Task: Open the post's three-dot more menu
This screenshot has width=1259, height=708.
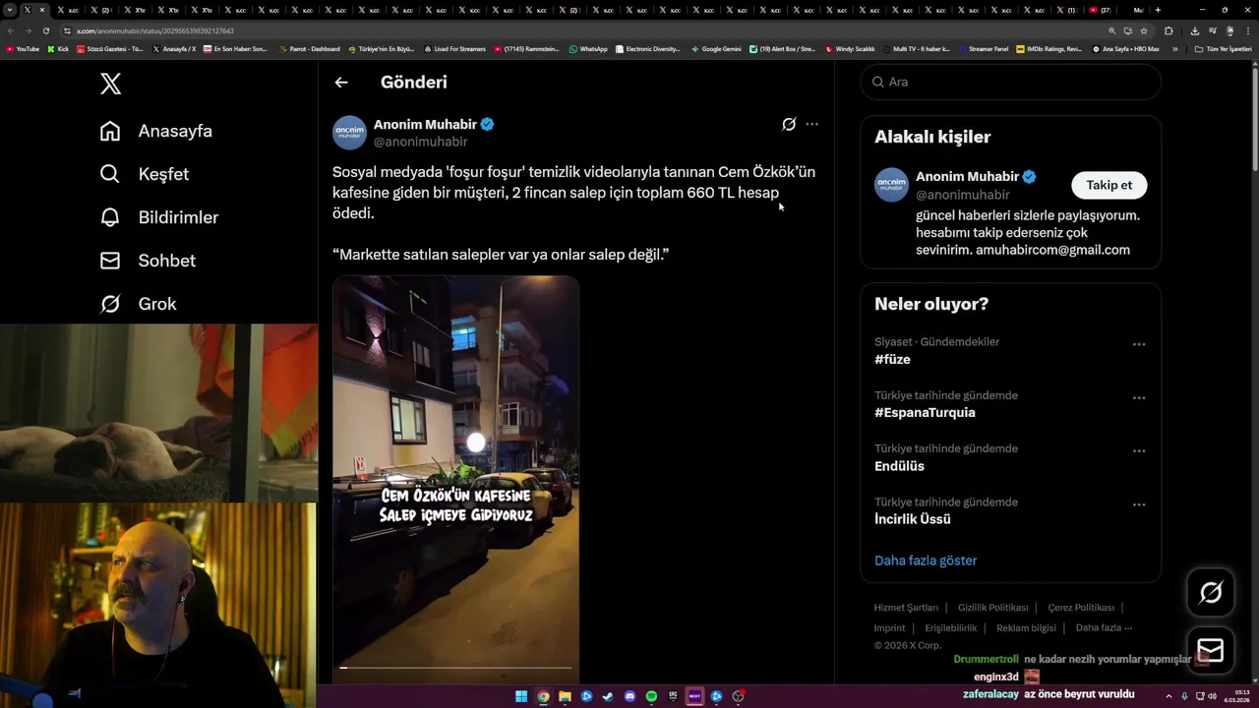Action: click(x=811, y=124)
